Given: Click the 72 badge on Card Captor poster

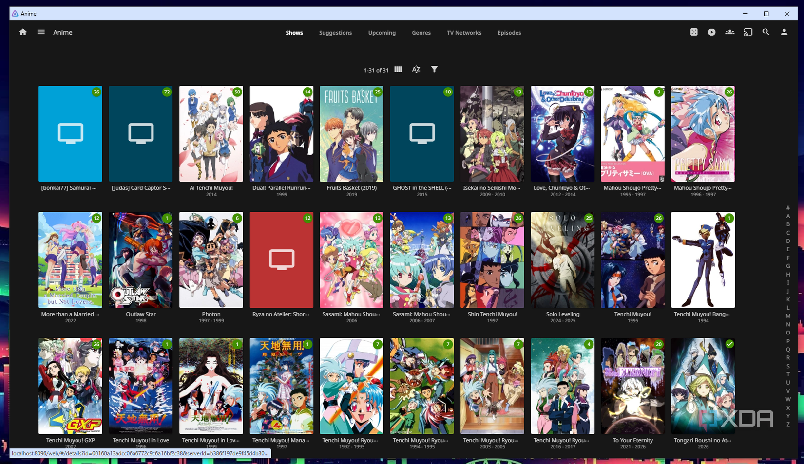Looking at the screenshot, I should (167, 92).
